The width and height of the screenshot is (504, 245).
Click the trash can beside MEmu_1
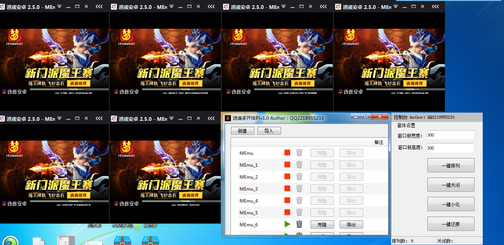pos(299,164)
